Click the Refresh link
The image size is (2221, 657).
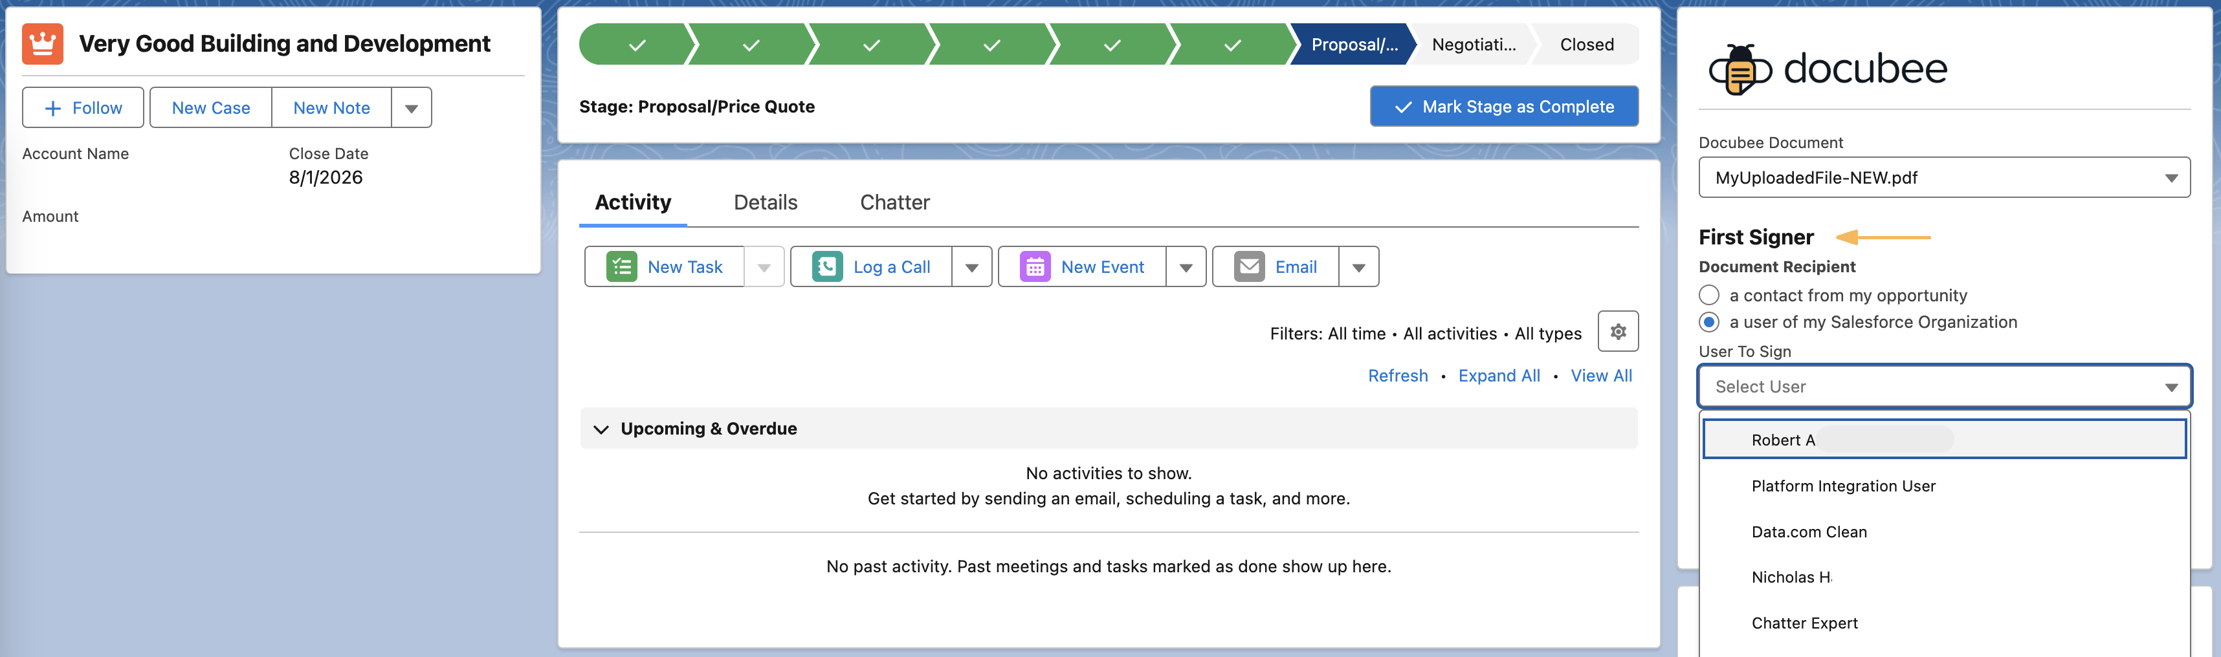pos(1398,376)
